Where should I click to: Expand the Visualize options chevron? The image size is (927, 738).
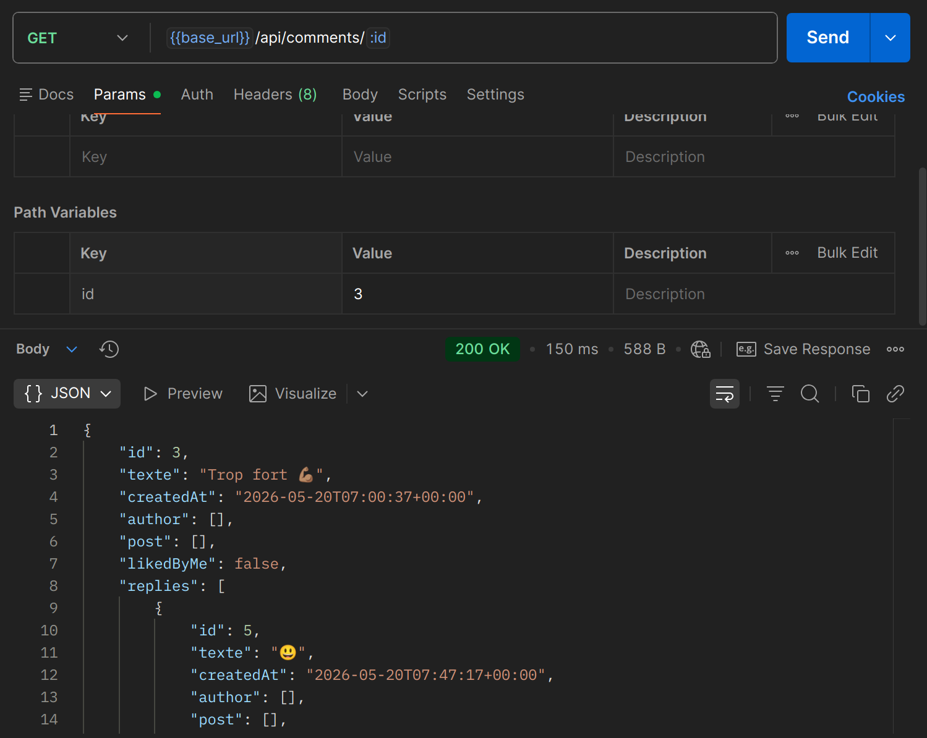(x=362, y=394)
